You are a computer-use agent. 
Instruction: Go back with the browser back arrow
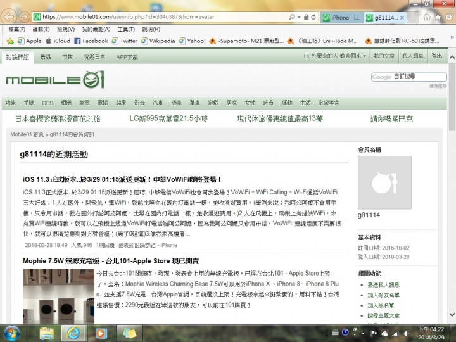9,17
